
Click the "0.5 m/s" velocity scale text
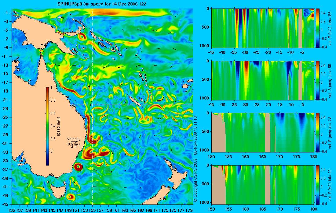[74, 144]
